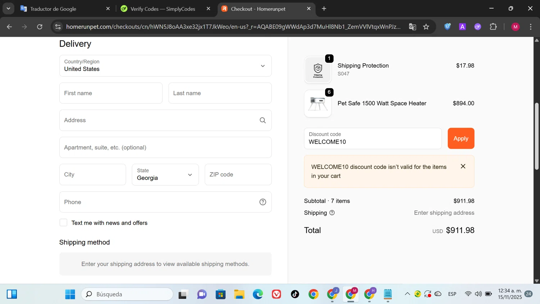Open the State dropdown showing Georgia
The height and width of the screenshot is (304, 540).
165,175
